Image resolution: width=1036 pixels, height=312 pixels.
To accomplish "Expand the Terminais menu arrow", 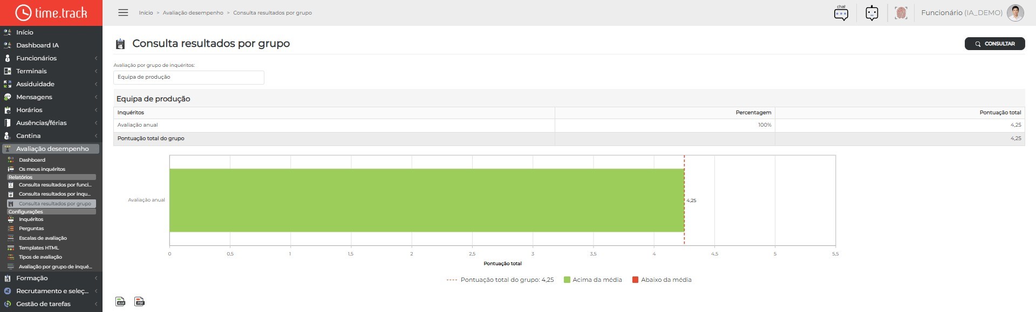I will pyautogui.click(x=96, y=71).
